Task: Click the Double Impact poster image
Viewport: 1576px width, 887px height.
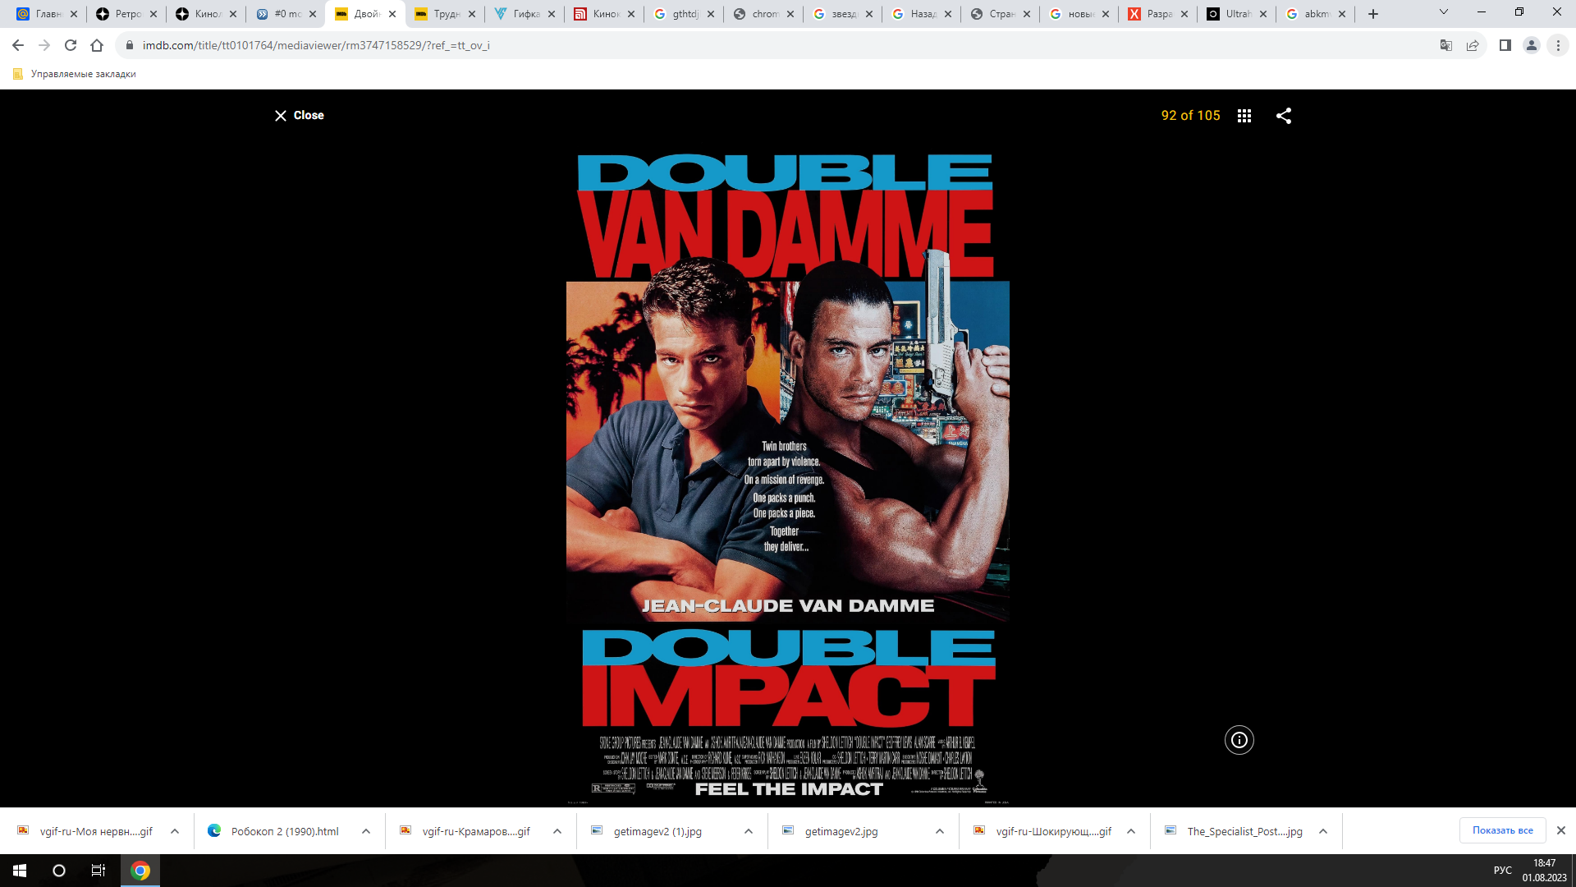Action: coord(788,476)
